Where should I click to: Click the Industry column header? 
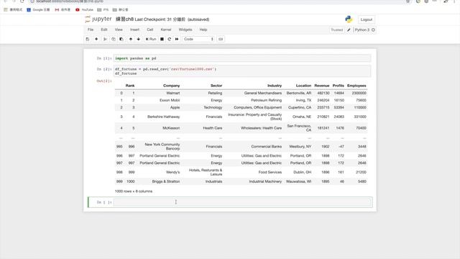click(275, 86)
